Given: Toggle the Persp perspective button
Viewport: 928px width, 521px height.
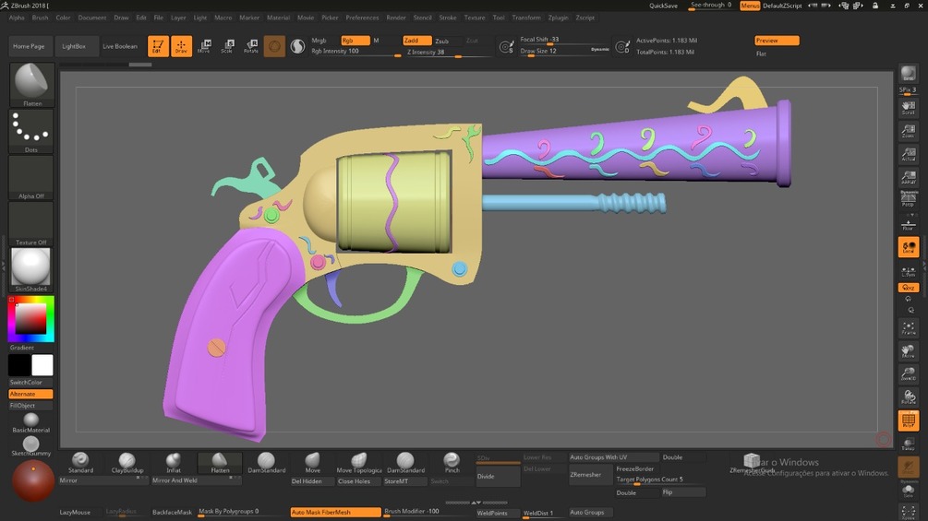Looking at the screenshot, I should click(x=909, y=198).
